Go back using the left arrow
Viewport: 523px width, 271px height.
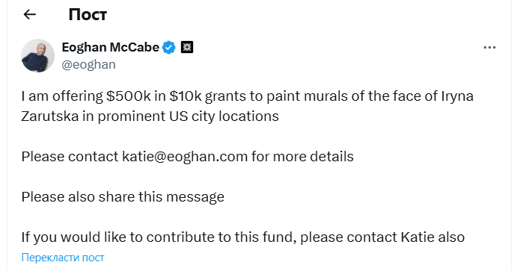tap(30, 14)
